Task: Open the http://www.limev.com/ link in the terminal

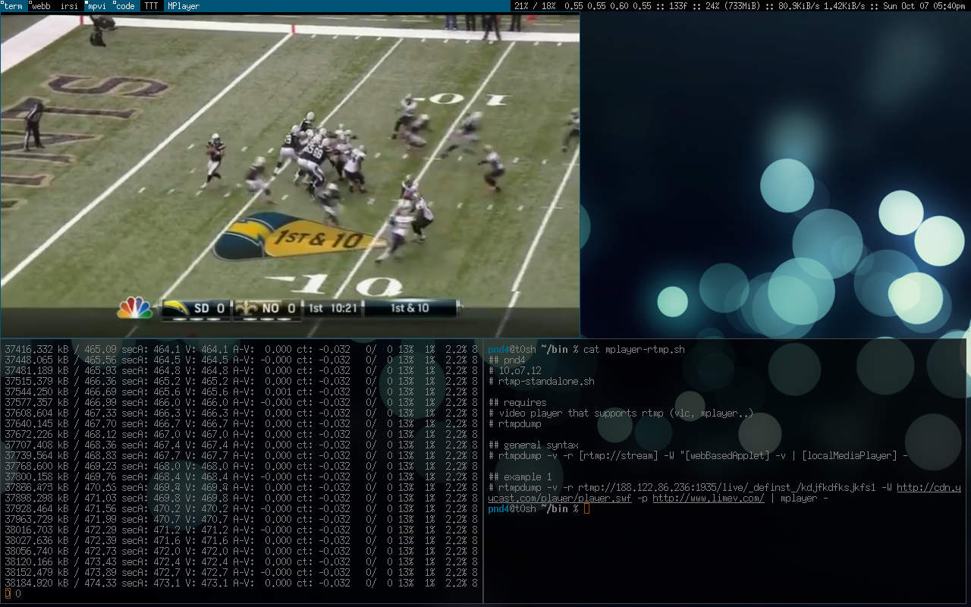Action: 709,498
